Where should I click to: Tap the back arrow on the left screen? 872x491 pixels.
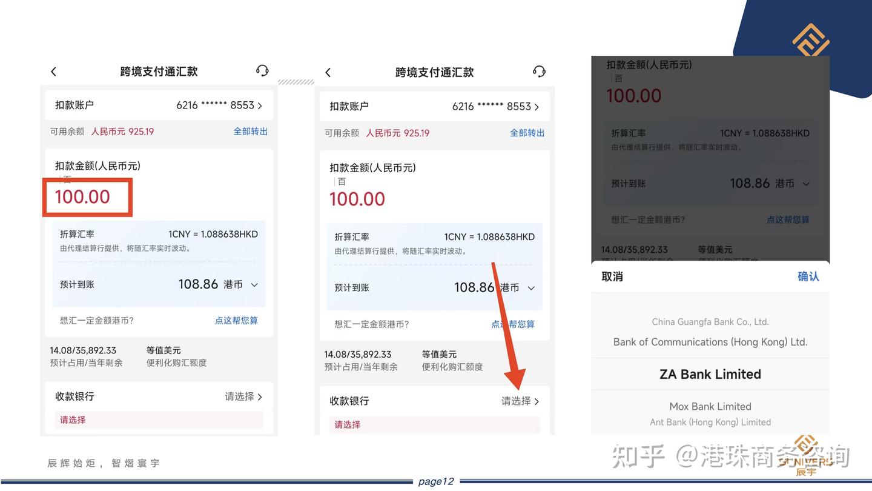point(53,72)
